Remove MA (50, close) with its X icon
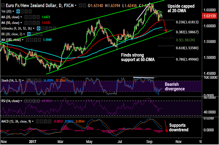 tap(38, 23)
